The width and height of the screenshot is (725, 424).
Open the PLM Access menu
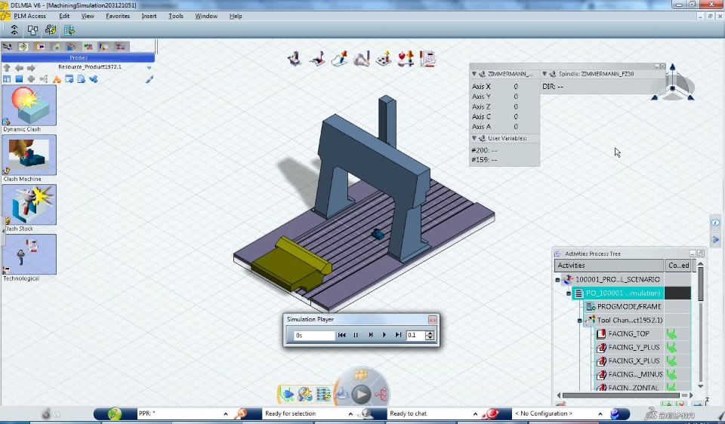tap(29, 16)
